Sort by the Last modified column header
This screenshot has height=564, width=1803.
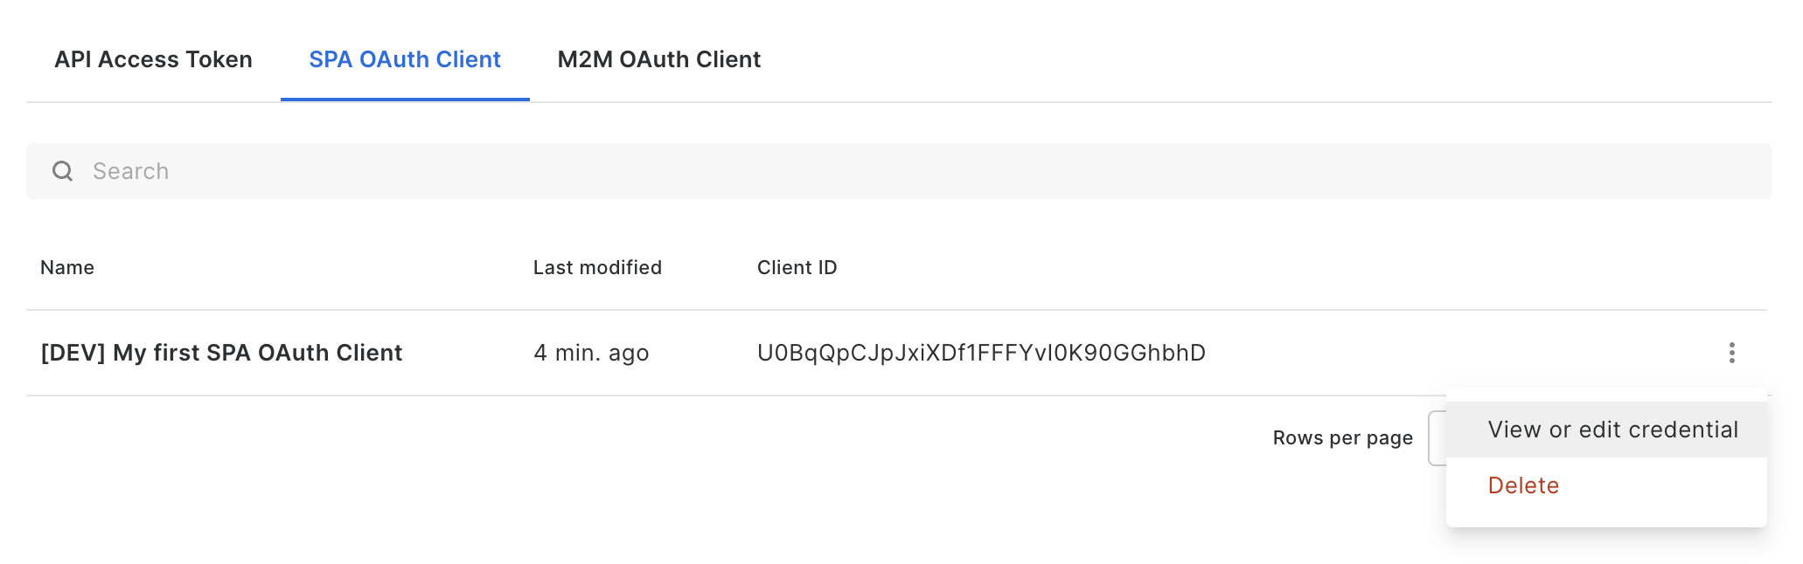pos(597,267)
